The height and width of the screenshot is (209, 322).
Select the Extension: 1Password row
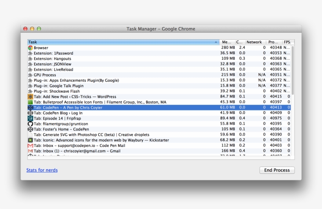coord(159,53)
